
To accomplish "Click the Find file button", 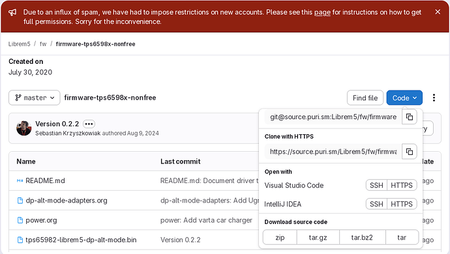I will [365, 98].
